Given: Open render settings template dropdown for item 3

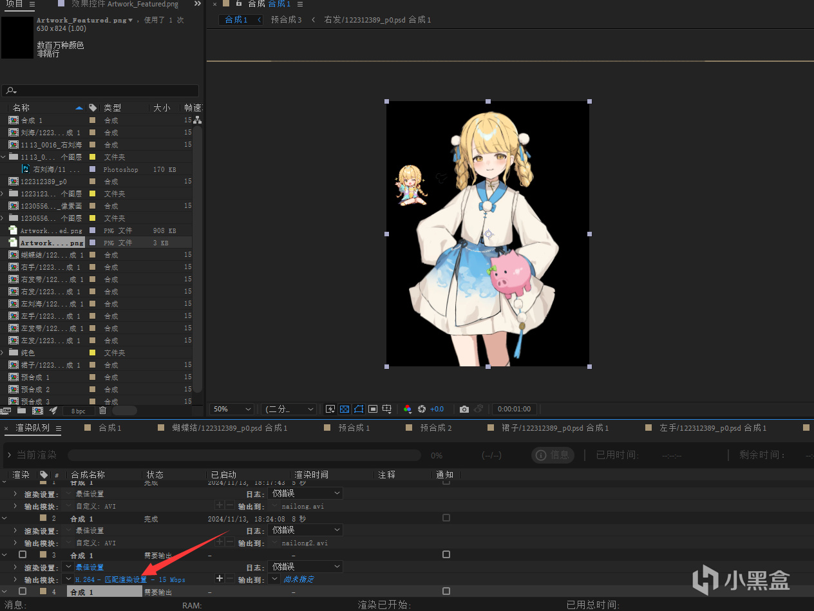Looking at the screenshot, I should [x=68, y=567].
